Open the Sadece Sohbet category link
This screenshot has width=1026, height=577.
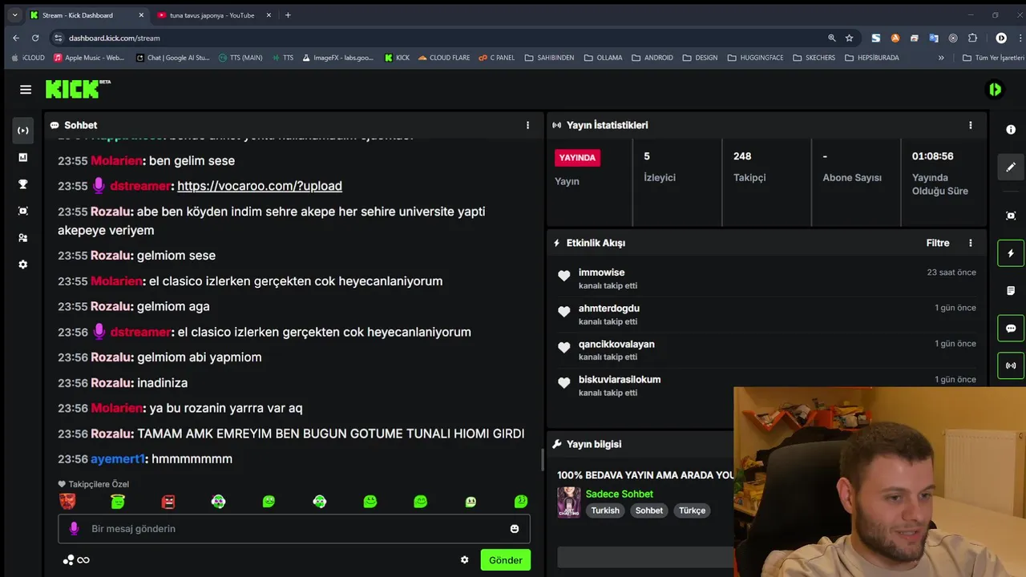(x=619, y=494)
